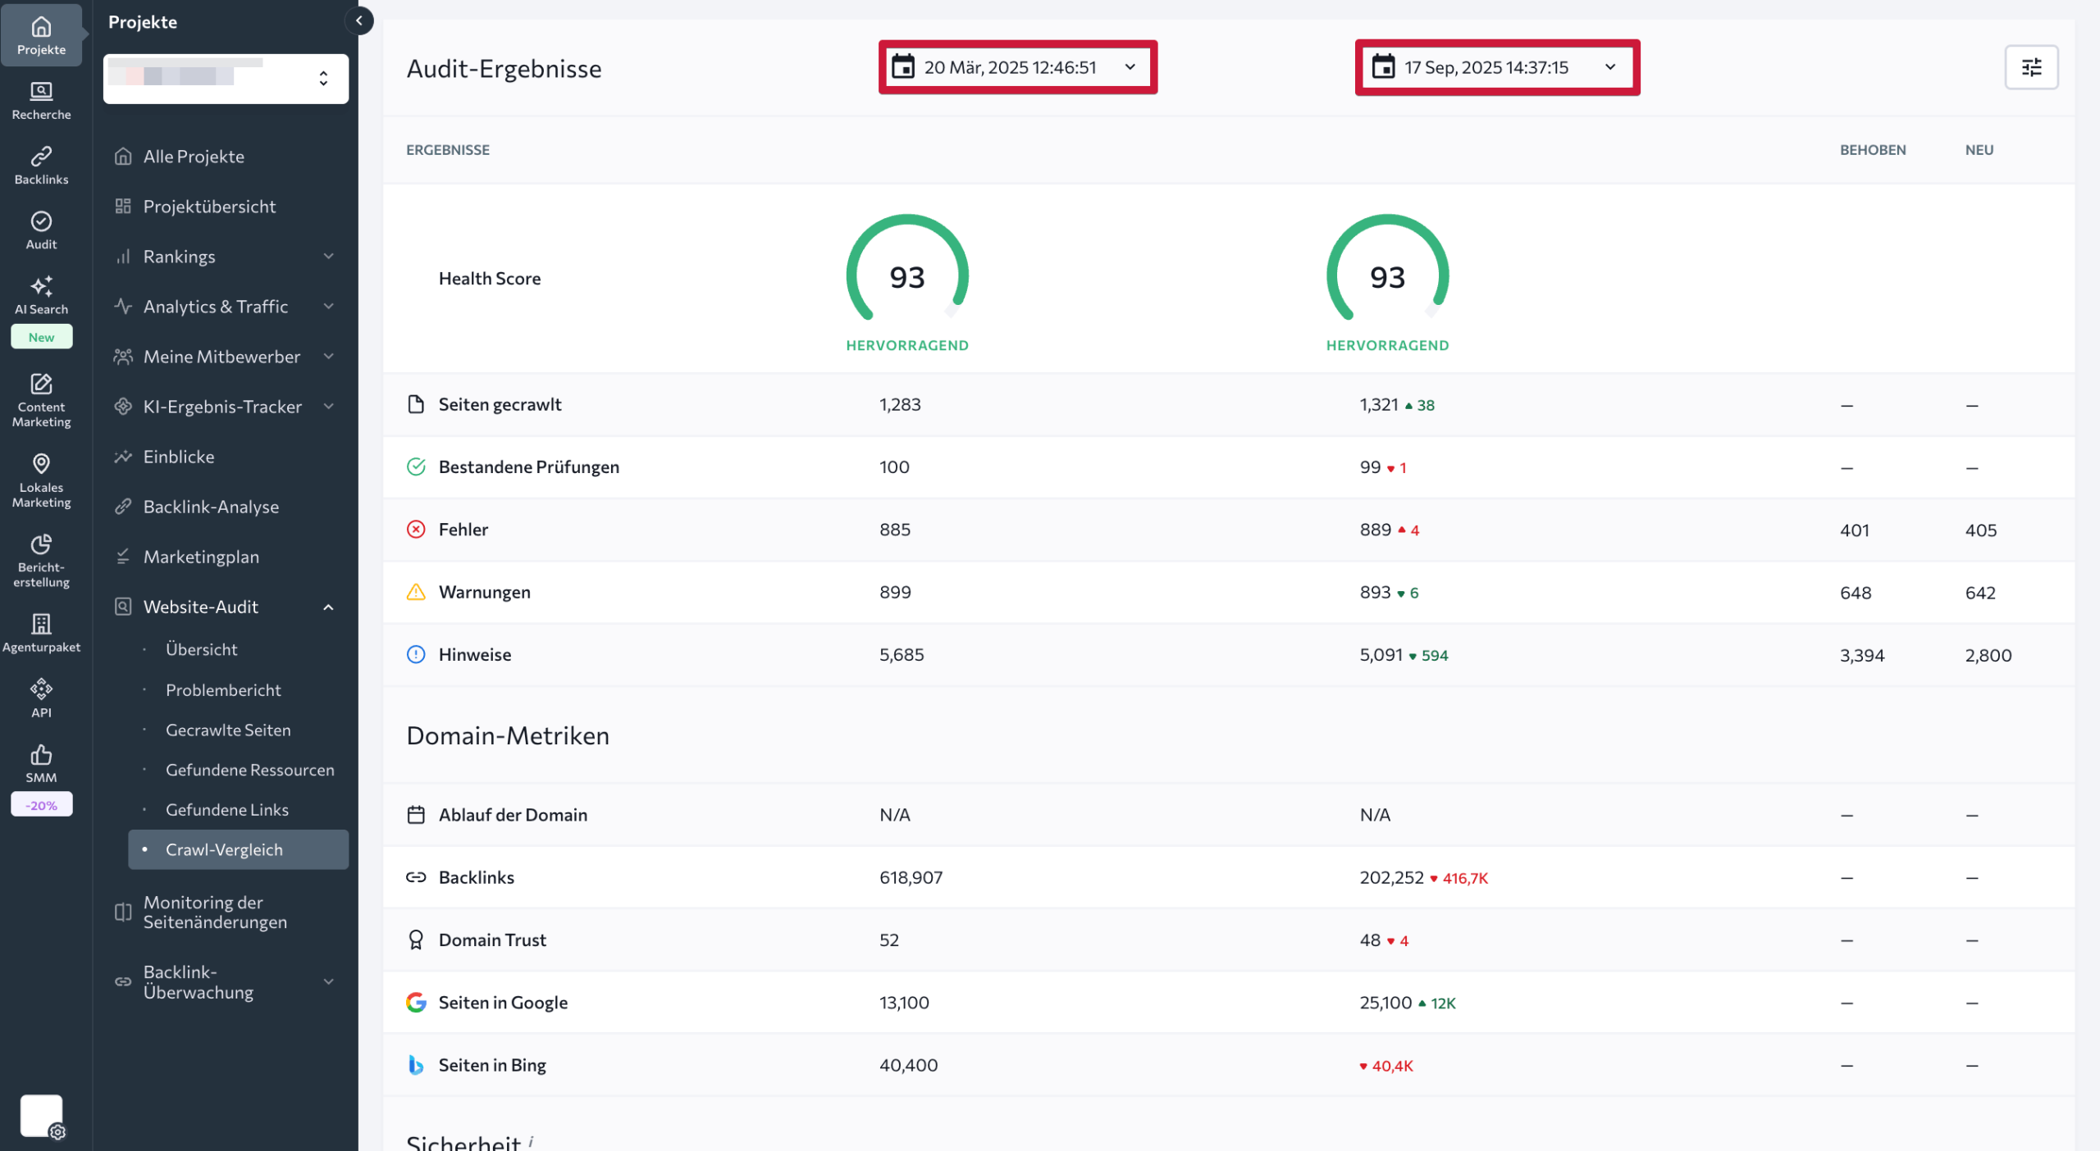Open the Marketingplan page

pyautogui.click(x=202, y=557)
